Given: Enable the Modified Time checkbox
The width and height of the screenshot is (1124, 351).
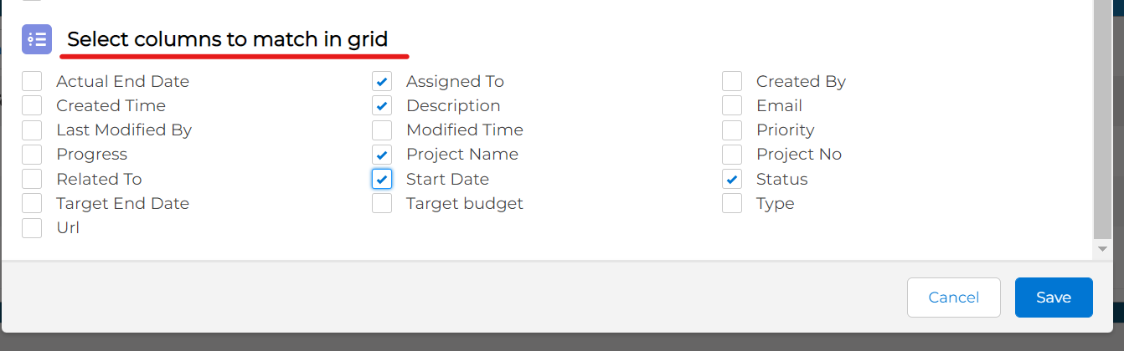Looking at the screenshot, I should point(382,130).
